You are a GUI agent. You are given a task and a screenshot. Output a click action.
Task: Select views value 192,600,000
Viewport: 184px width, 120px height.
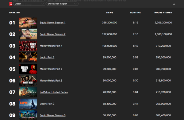pyautogui.click(x=109, y=34)
